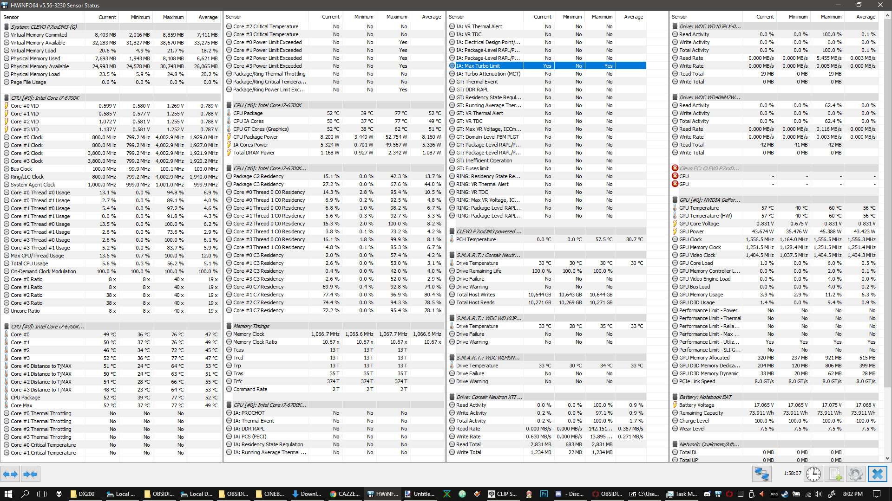This screenshot has height=501, width=892.
Task: Select the Virtual Memory Commited row
Action: click(x=111, y=35)
